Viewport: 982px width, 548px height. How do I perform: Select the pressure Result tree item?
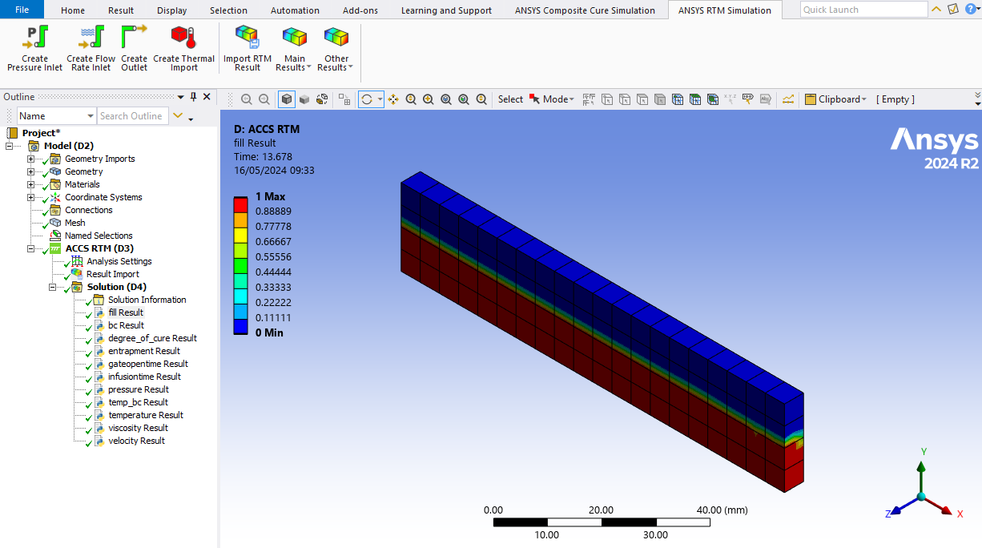(x=138, y=389)
